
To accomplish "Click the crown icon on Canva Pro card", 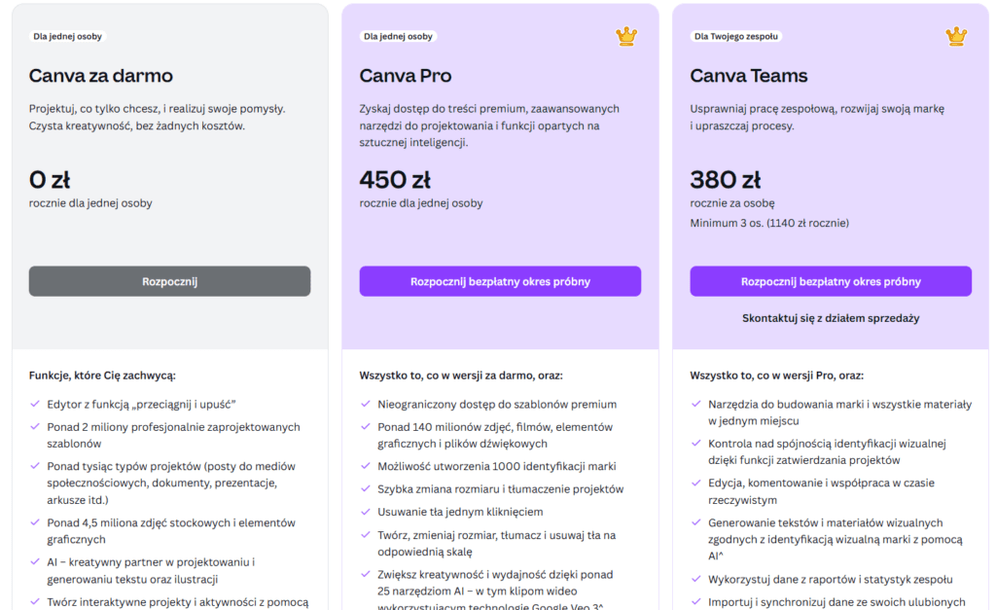I will click(626, 37).
